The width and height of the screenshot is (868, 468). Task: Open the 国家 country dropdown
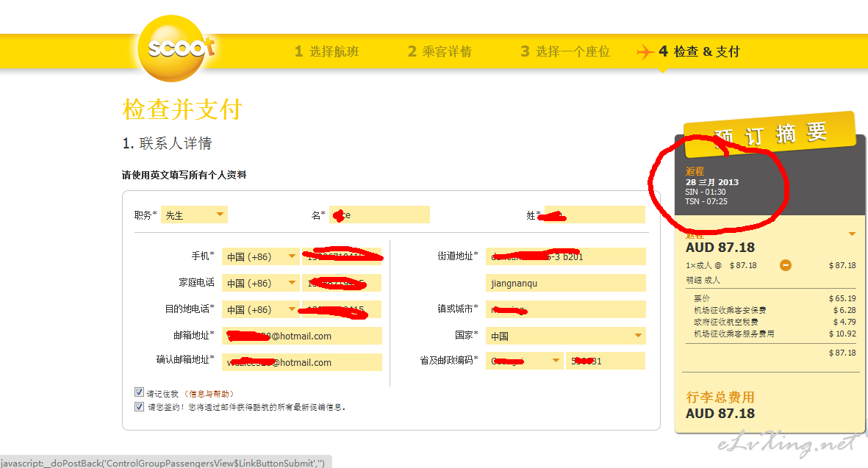[566, 336]
